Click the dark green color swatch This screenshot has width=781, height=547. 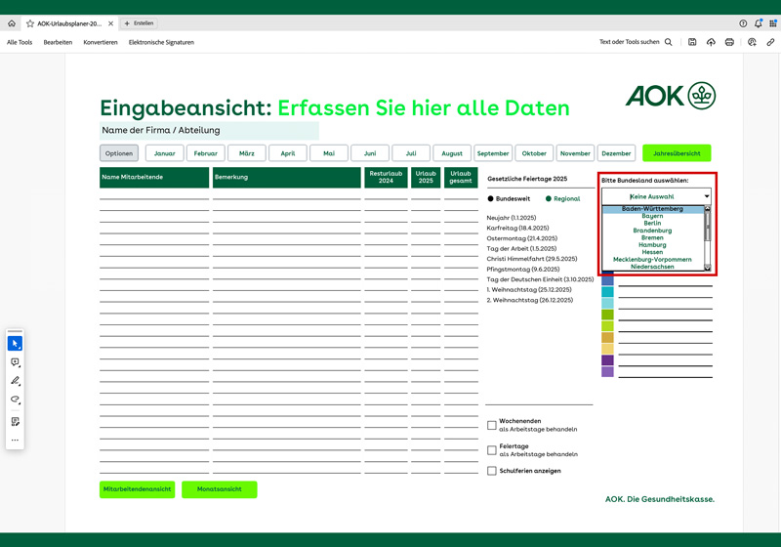pos(607,315)
